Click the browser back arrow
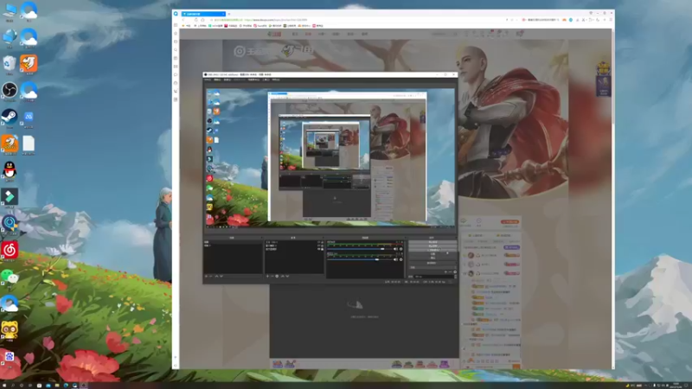This screenshot has height=389, width=692. (x=183, y=20)
